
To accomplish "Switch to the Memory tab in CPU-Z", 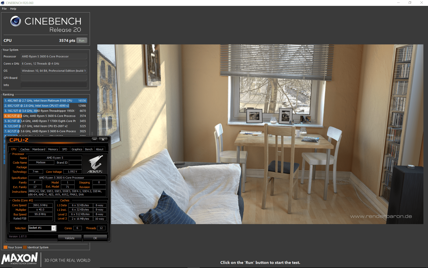I will point(53,149).
